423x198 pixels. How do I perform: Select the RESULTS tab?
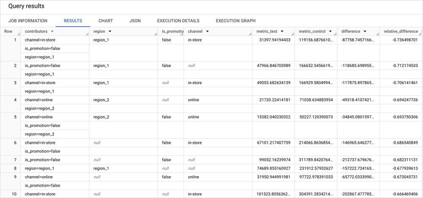tap(73, 21)
